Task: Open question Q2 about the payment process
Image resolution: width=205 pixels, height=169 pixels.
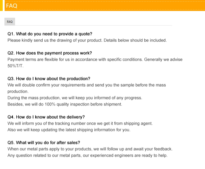Action: pos(49,53)
